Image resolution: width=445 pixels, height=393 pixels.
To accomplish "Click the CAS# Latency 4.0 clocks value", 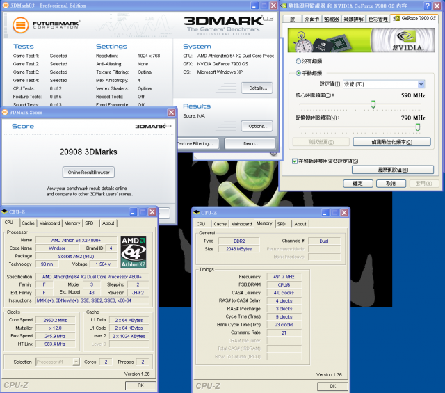I will pyautogui.click(x=284, y=292).
